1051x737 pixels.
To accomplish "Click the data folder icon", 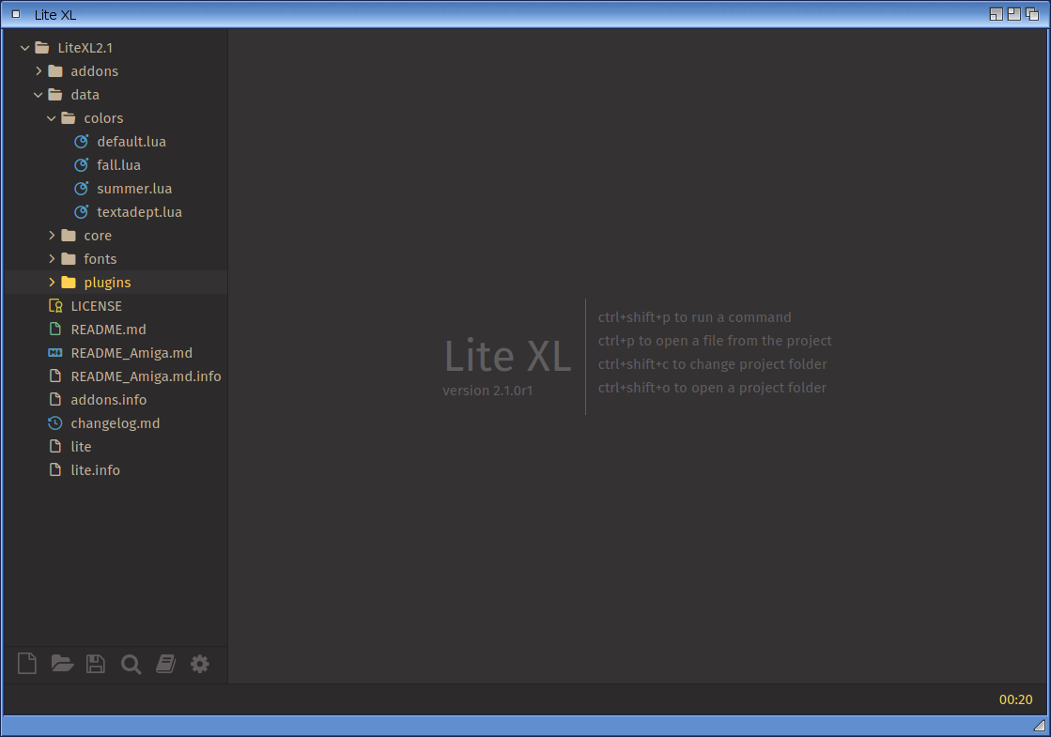I will (55, 95).
